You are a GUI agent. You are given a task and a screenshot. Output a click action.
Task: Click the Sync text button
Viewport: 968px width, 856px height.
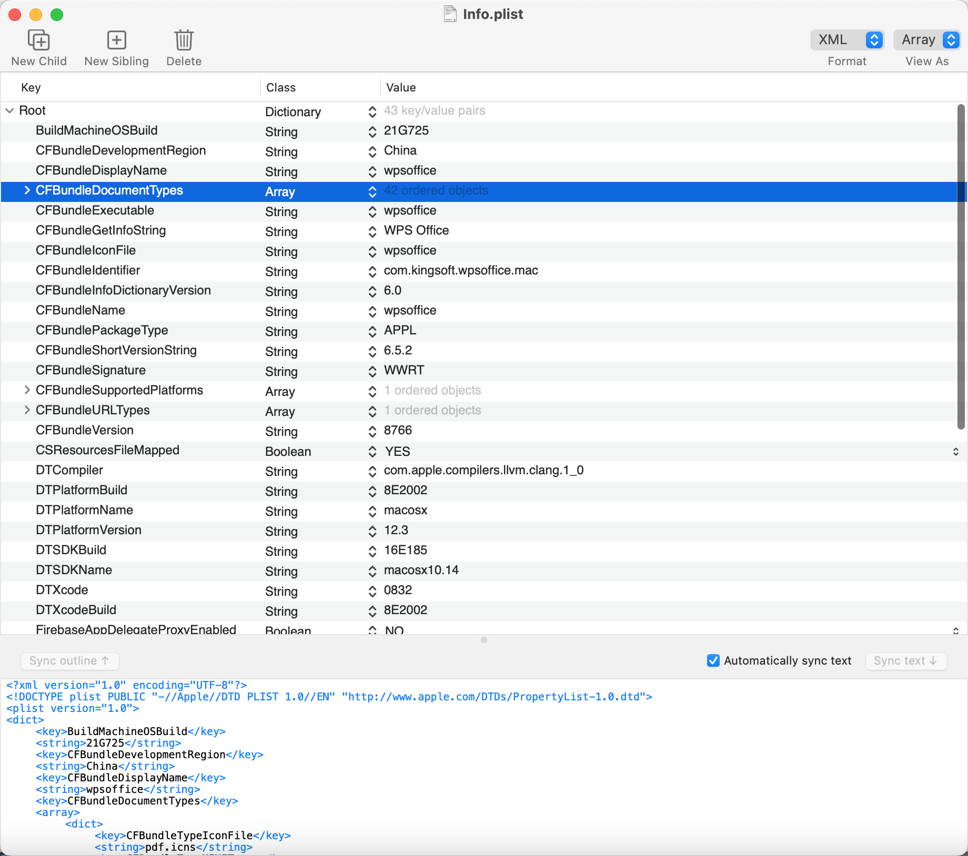click(905, 661)
